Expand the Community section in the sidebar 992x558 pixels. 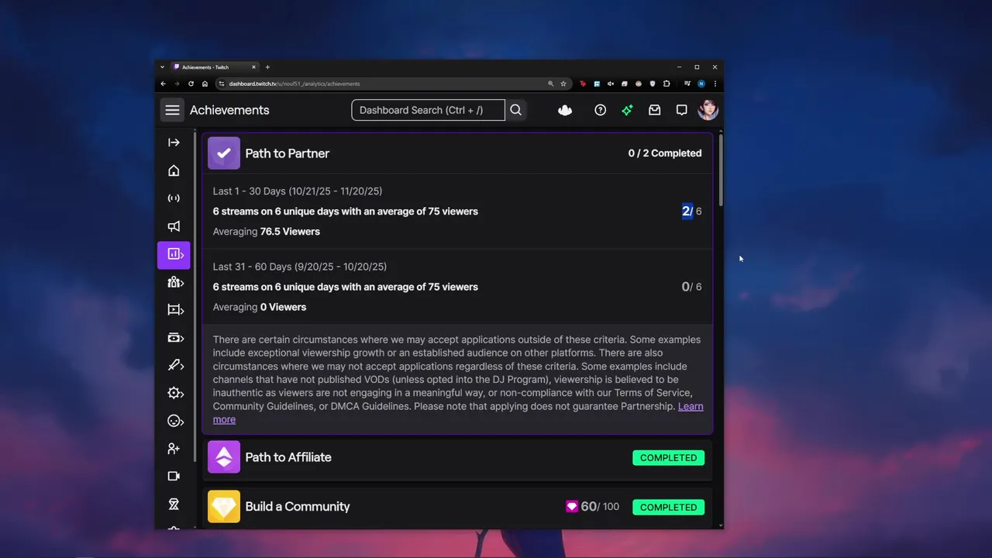click(x=175, y=282)
